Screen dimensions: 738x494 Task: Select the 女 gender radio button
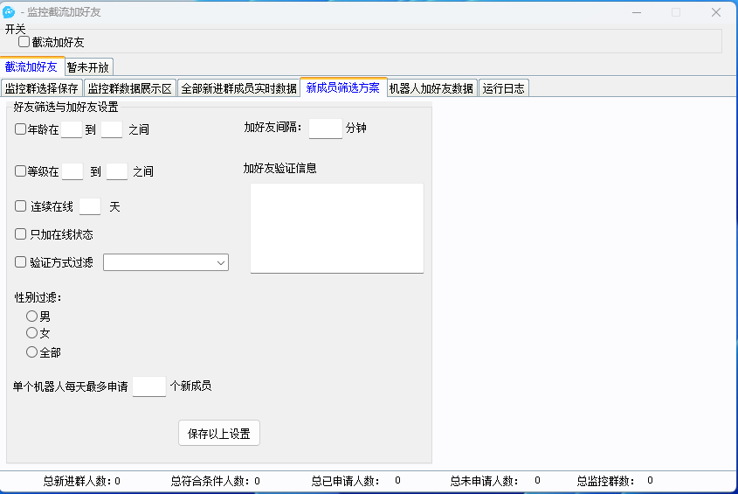pyautogui.click(x=32, y=333)
